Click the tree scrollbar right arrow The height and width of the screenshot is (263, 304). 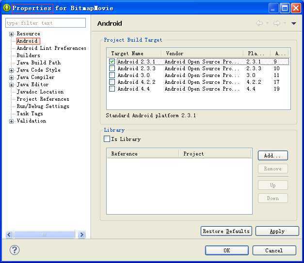point(81,235)
